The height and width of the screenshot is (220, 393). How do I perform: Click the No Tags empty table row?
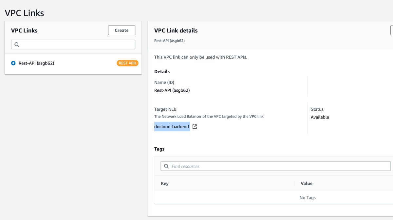308,198
